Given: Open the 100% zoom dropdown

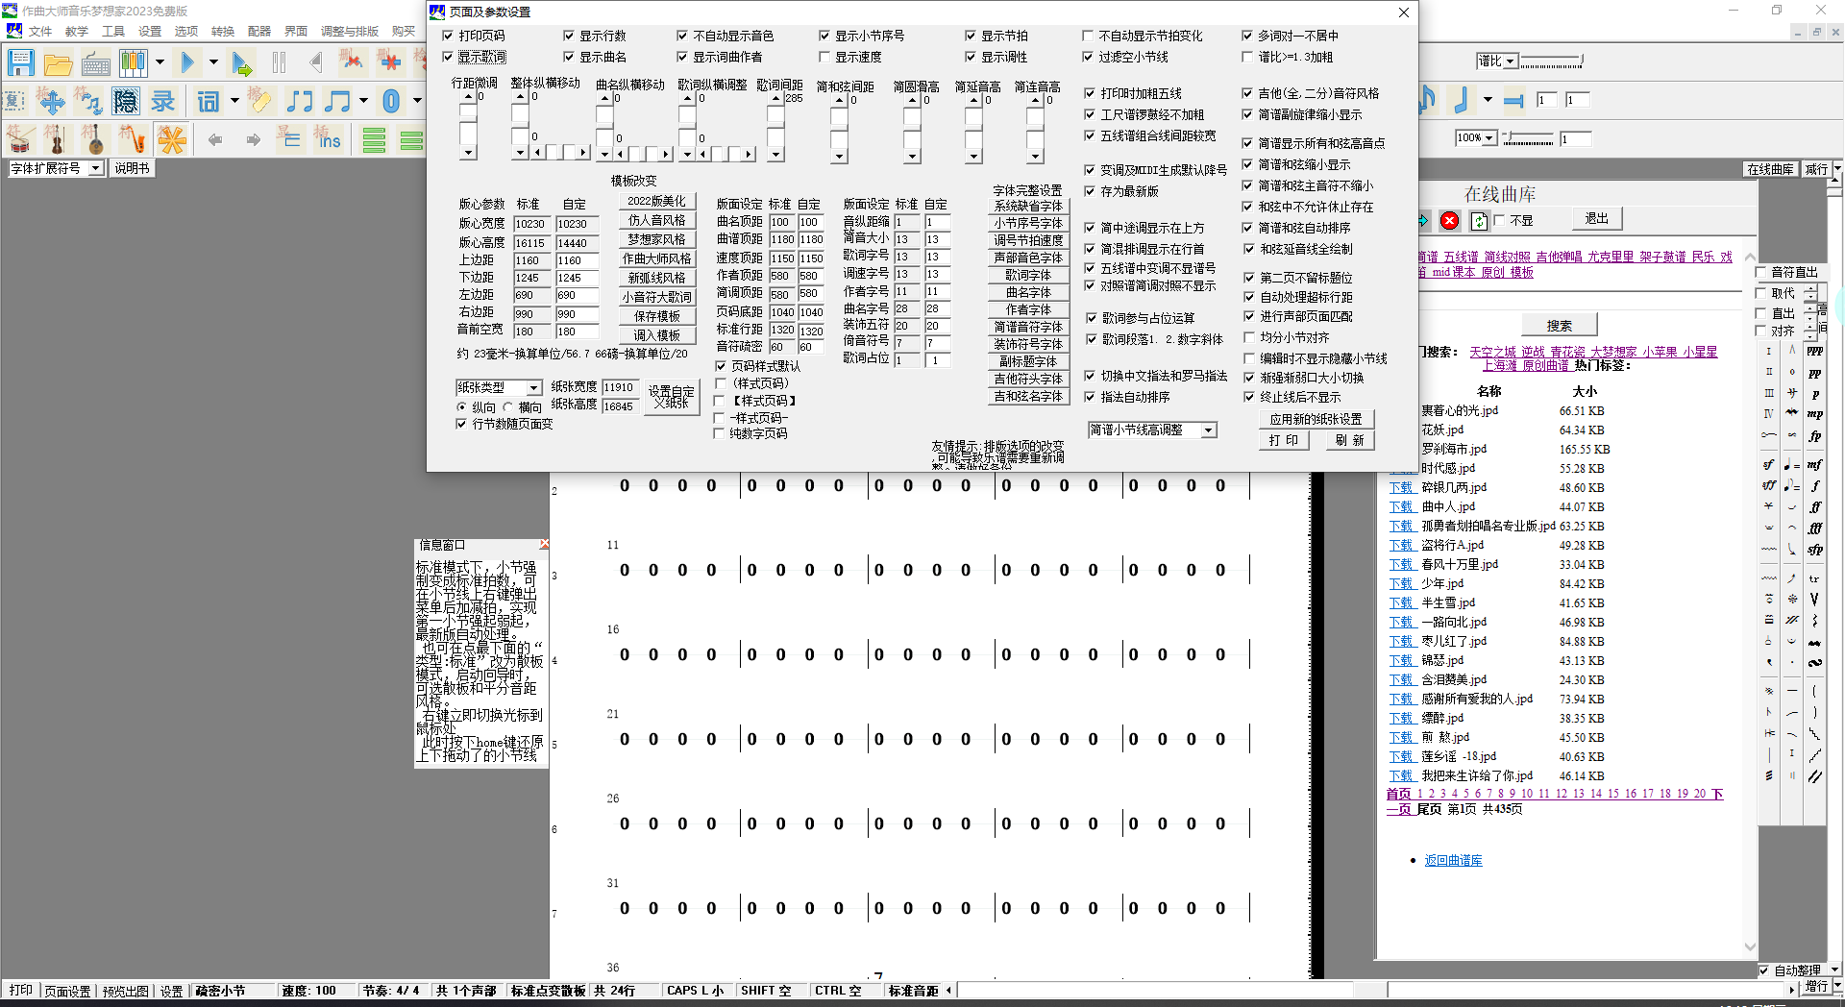Looking at the screenshot, I should [x=1476, y=138].
